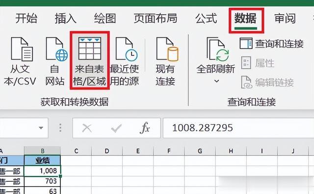The width and height of the screenshot is (314, 194).
Task: Select column J header
Action: click(293, 151)
